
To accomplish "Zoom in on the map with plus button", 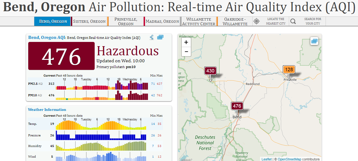I will click(186, 42).
